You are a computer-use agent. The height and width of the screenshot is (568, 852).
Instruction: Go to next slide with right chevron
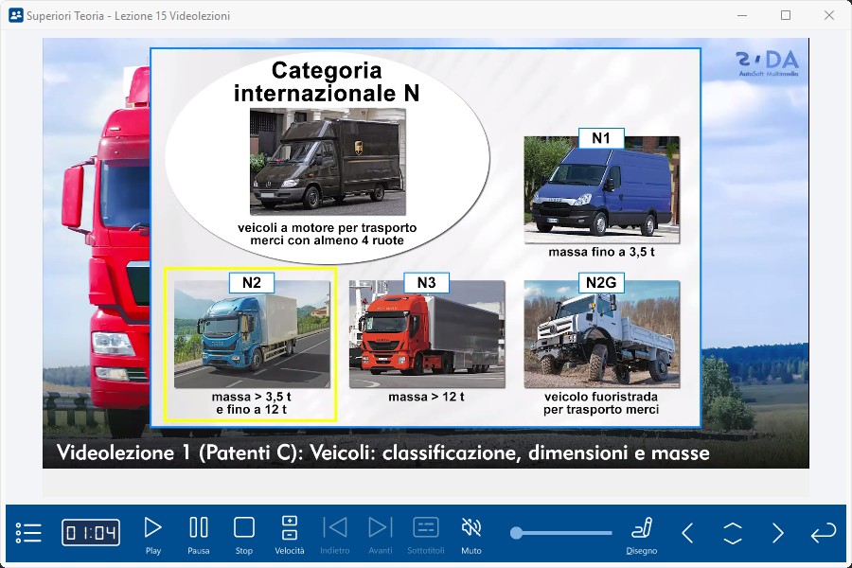tap(778, 533)
